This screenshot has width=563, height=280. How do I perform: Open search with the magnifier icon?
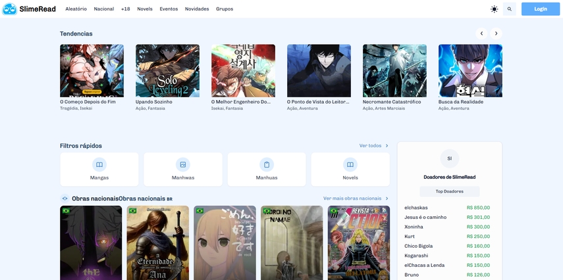pos(510,9)
